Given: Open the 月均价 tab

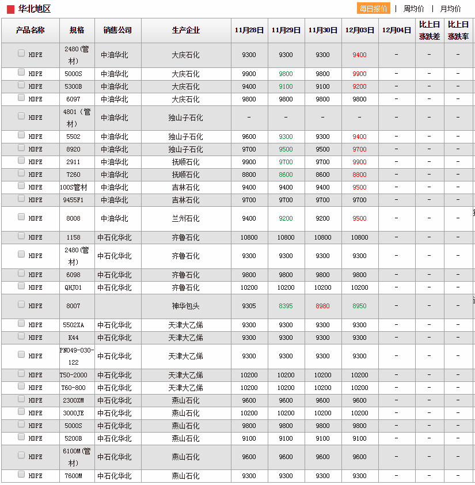Looking at the screenshot, I should (x=450, y=9).
